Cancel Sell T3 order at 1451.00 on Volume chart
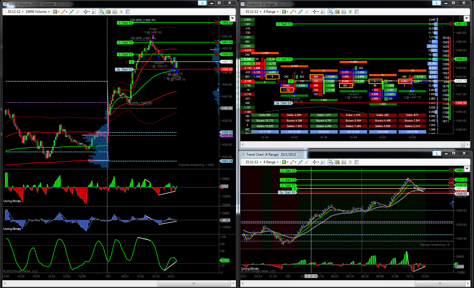 point(217,42)
